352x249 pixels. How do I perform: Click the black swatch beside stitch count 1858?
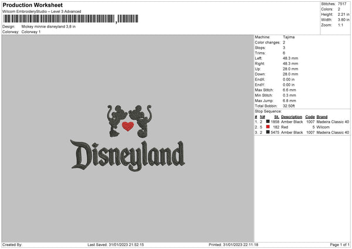268,122
